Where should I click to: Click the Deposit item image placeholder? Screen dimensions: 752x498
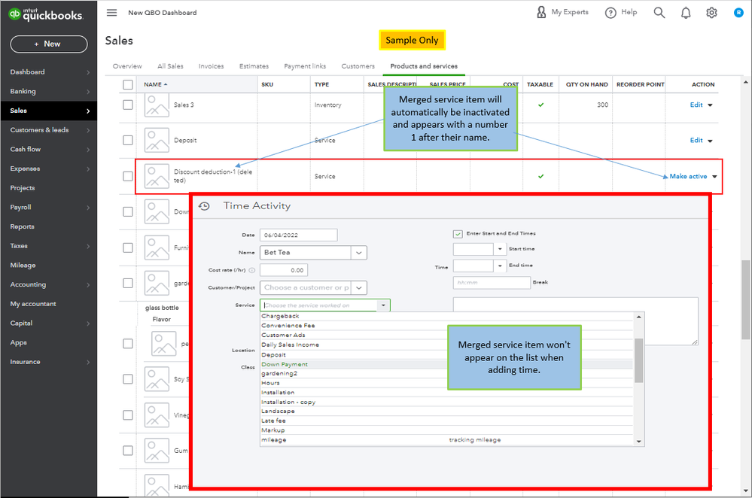(157, 140)
